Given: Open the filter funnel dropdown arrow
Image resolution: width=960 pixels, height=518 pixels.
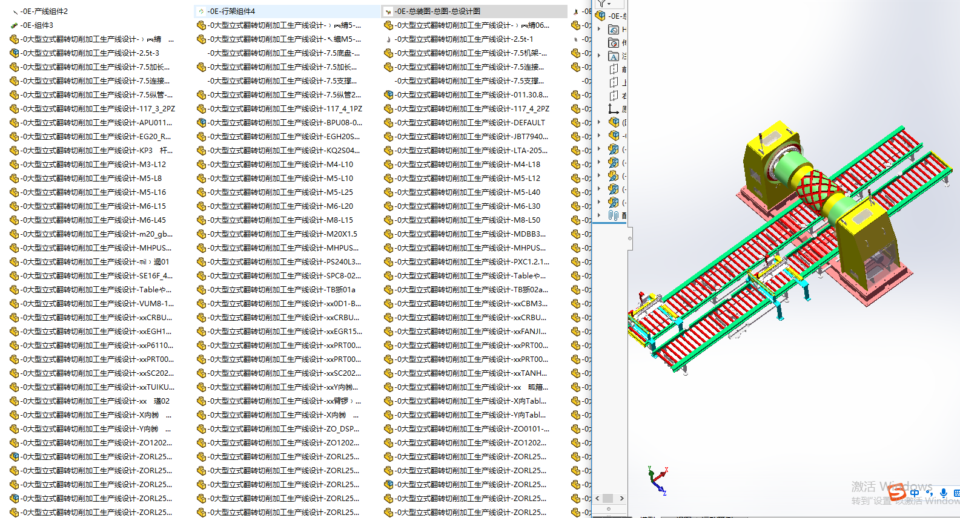Looking at the screenshot, I should pyautogui.click(x=609, y=4).
